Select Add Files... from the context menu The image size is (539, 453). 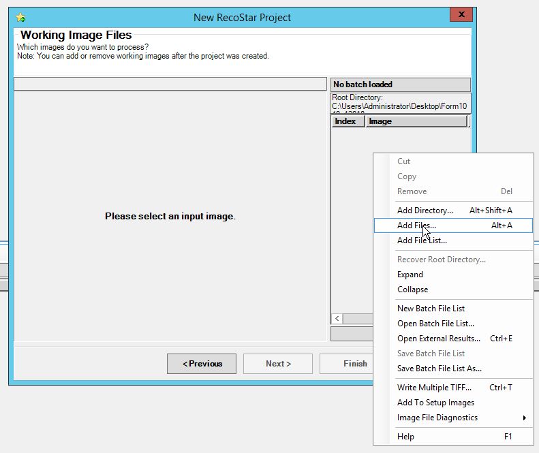(453, 225)
